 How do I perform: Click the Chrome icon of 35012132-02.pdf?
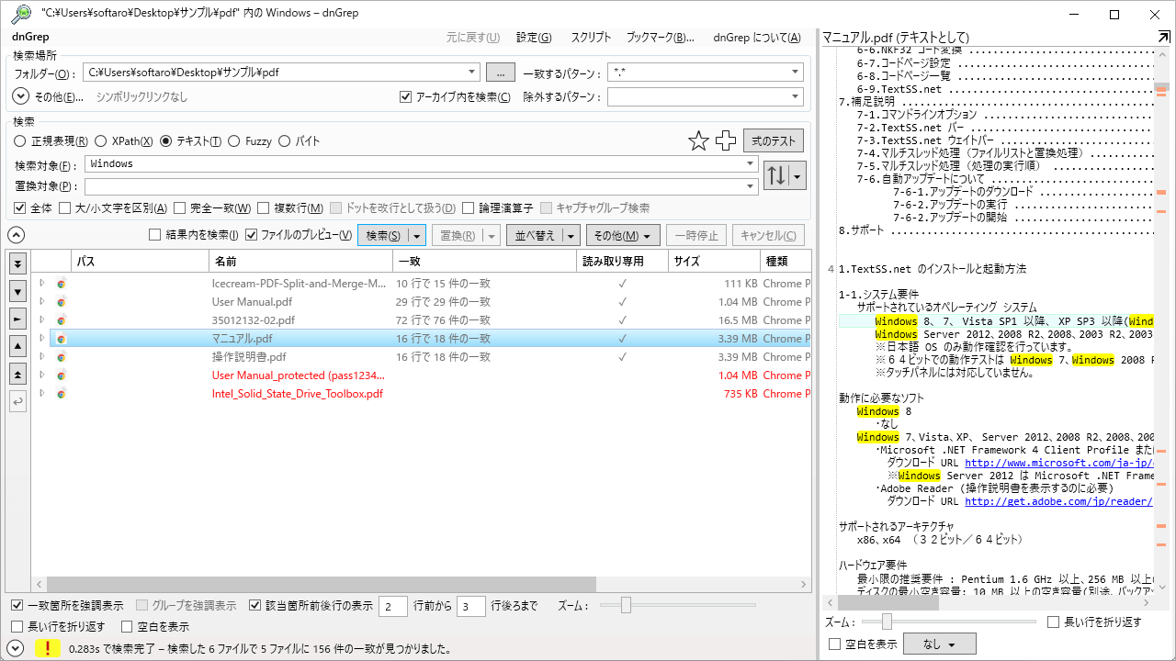[x=62, y=320]
